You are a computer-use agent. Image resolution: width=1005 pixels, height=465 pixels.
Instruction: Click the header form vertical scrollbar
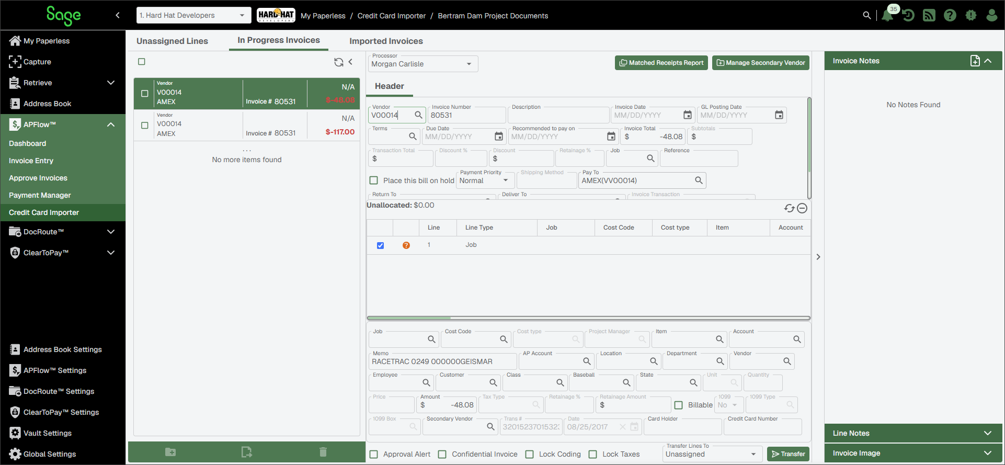pyautogui.click(x=809, y=148)
